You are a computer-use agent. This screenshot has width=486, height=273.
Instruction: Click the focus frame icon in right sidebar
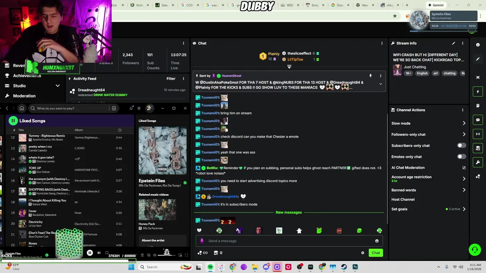coord(478,77)
